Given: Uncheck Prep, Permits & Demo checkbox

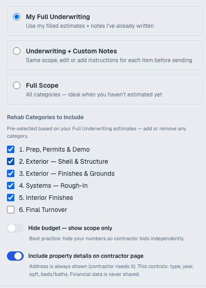Looking at the screenshot, I should [x=11, y=149].
